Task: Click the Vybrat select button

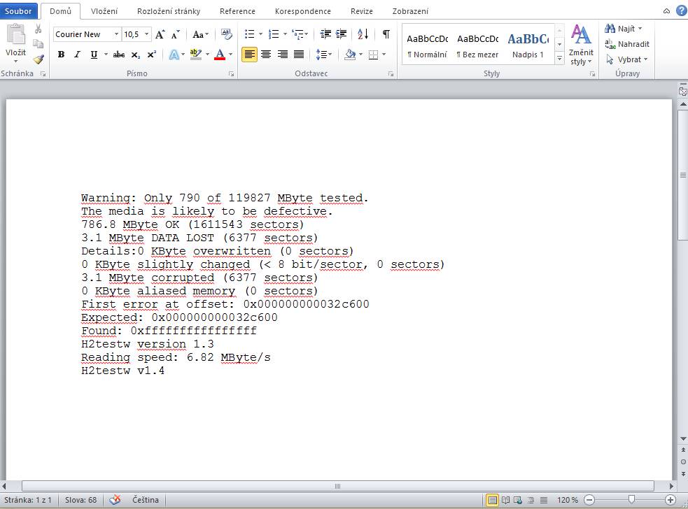Action: point(626,59)
